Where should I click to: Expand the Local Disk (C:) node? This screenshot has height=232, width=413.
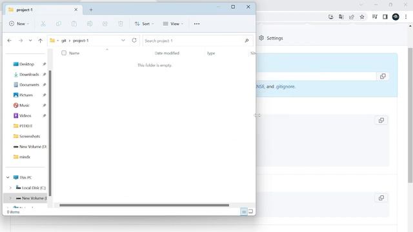click(x=10, y=188)
